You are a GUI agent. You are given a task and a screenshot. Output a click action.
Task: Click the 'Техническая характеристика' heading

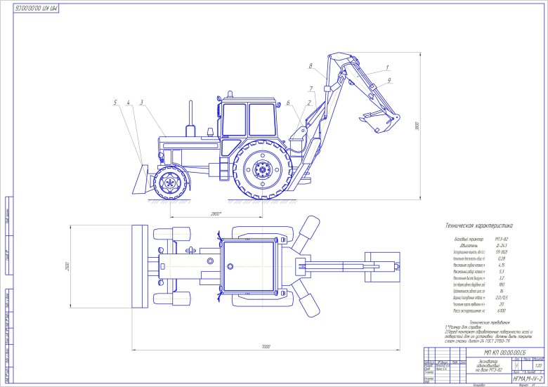479,226
